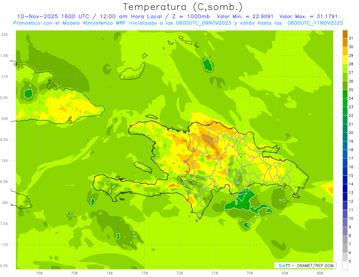359x277 pixels.
Task: Click the legend value 23
Action: [351, 107]
